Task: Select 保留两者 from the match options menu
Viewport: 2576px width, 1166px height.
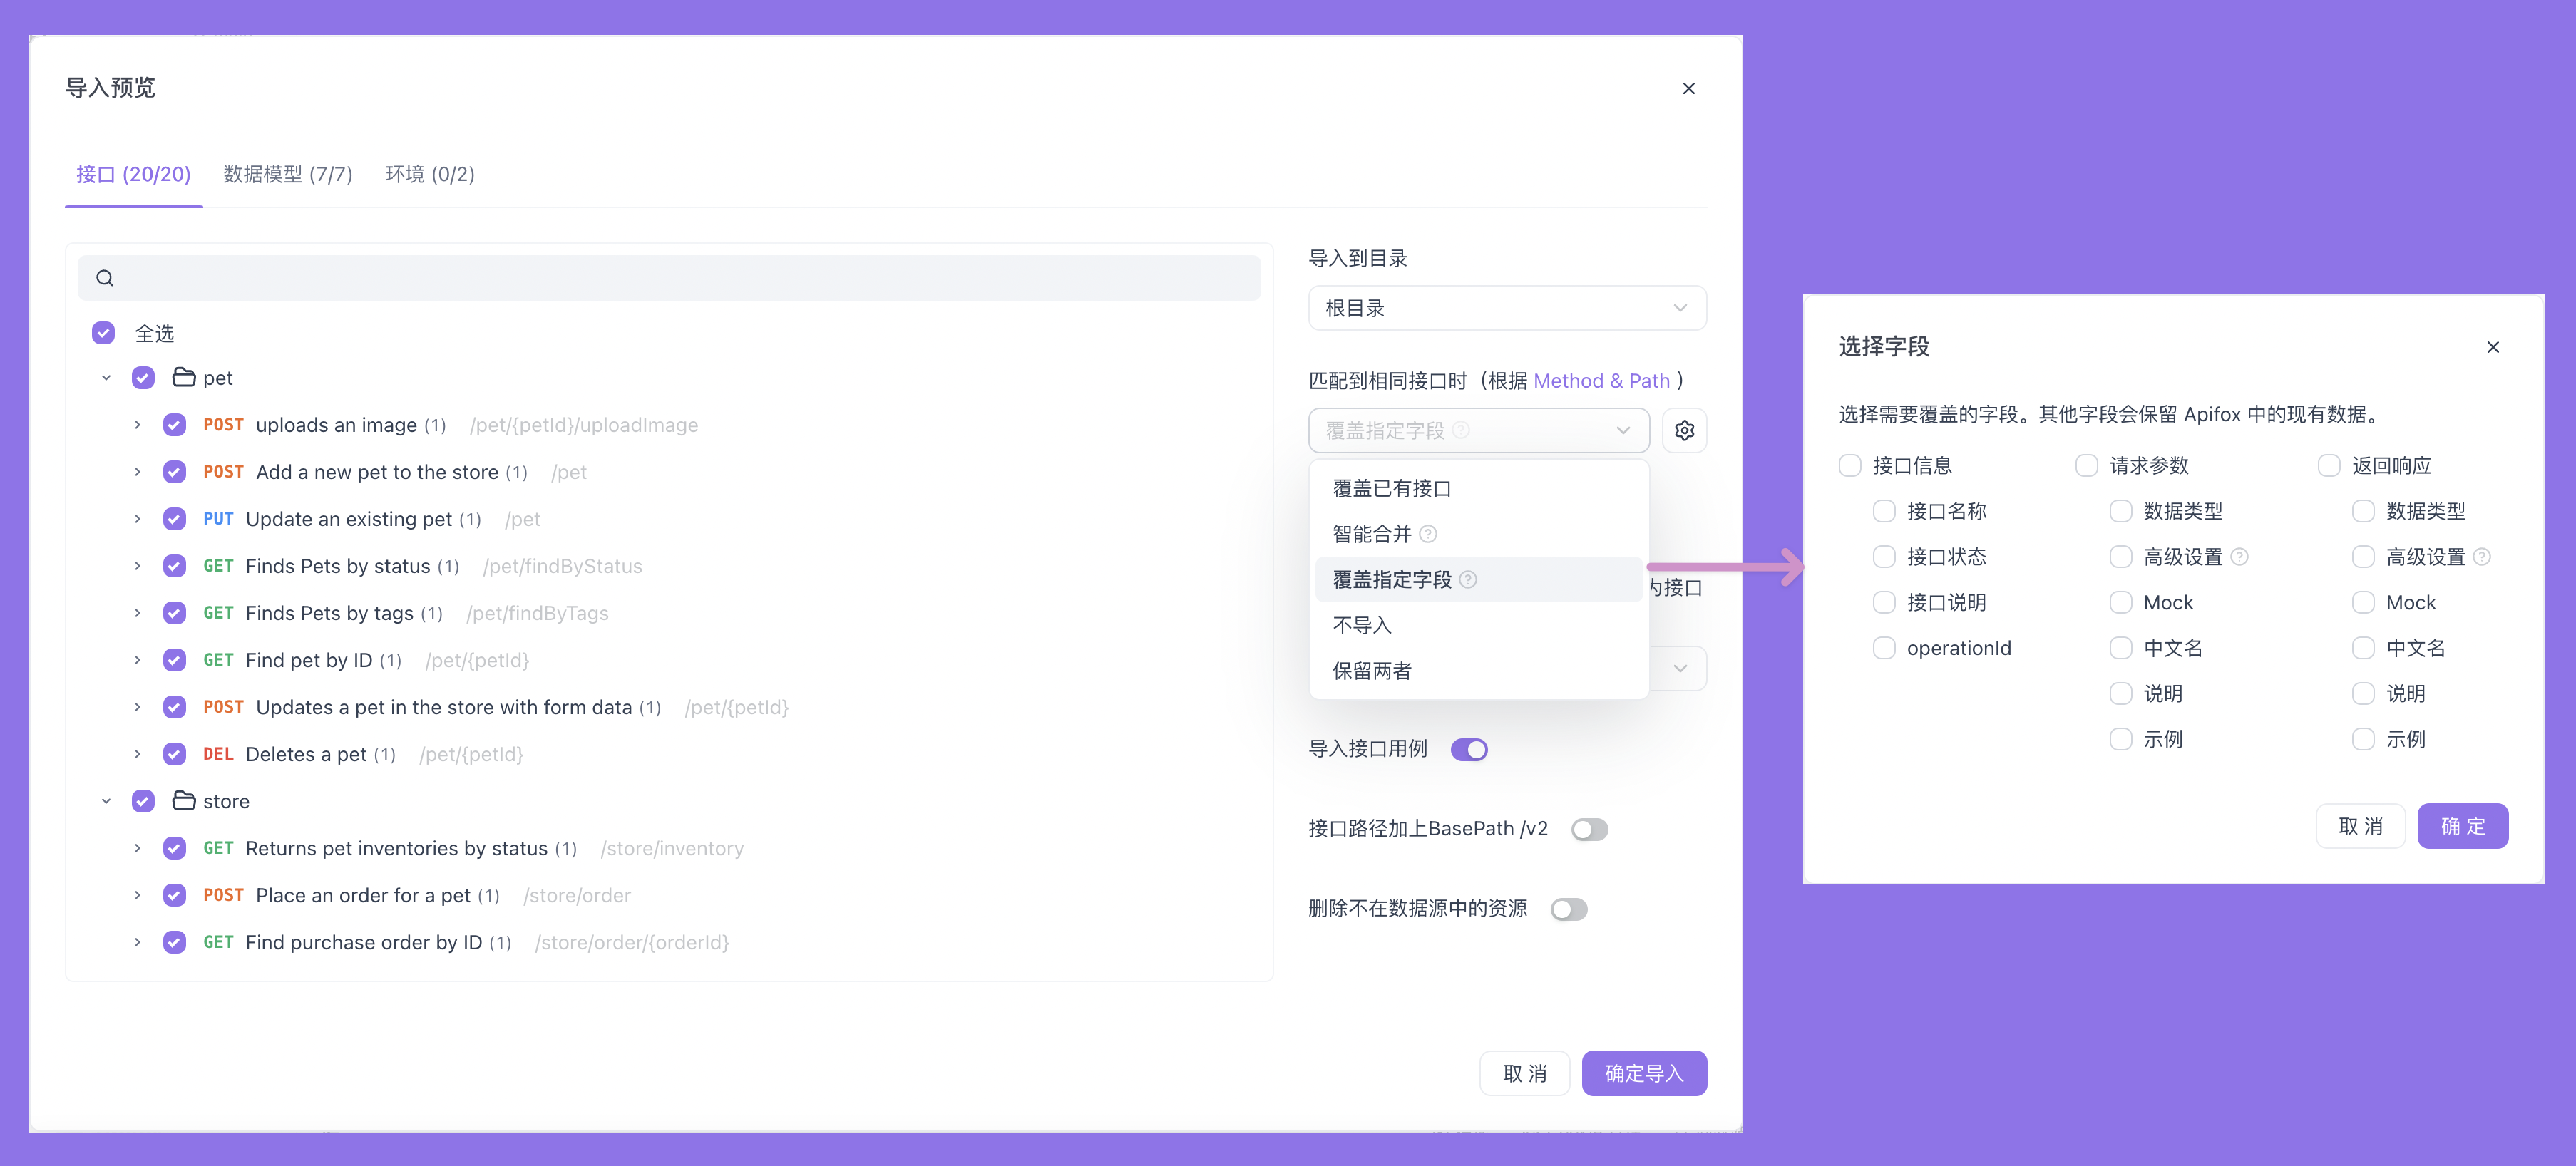Action: 1372,670
